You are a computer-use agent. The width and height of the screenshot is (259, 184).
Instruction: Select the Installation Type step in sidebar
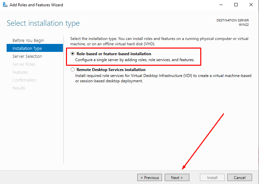tap(27, 48)
